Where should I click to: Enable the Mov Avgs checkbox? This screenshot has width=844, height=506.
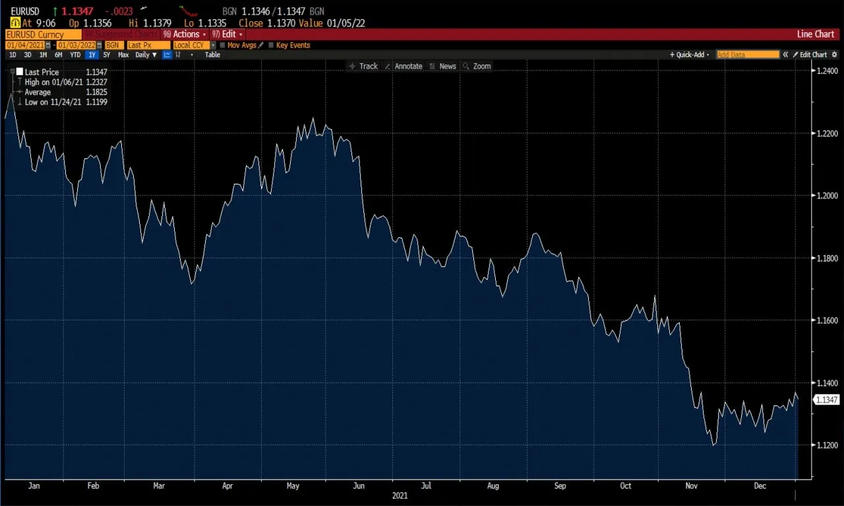(x=222, y=45)
